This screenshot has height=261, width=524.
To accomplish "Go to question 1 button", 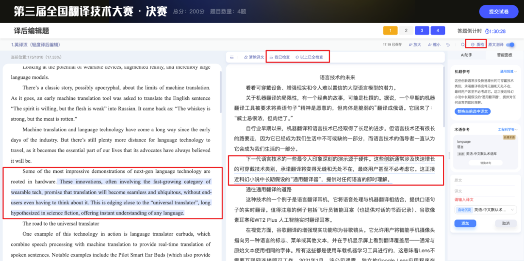I will coord(390,31).
